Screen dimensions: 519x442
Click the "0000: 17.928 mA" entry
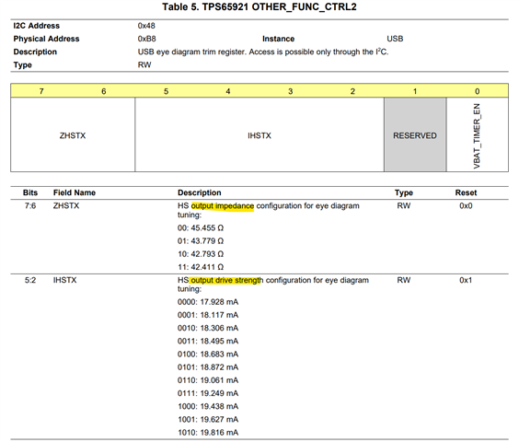(x=208, y=302)
